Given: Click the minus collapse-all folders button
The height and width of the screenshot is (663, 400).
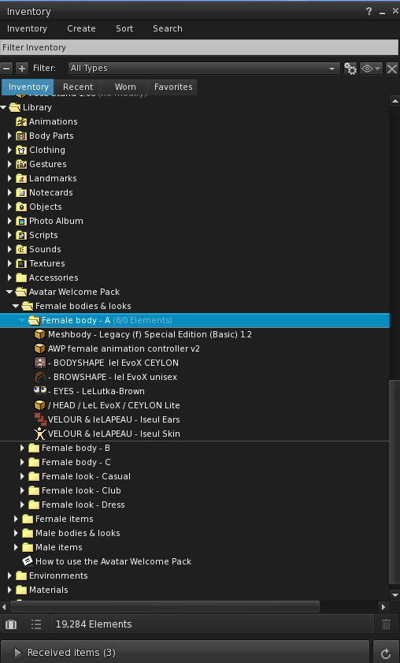Looking at the screenshot, I should 6,68.
